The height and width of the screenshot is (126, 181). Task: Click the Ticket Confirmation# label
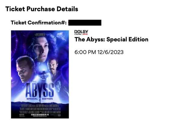pyautogui.click(x=39, y=23)
